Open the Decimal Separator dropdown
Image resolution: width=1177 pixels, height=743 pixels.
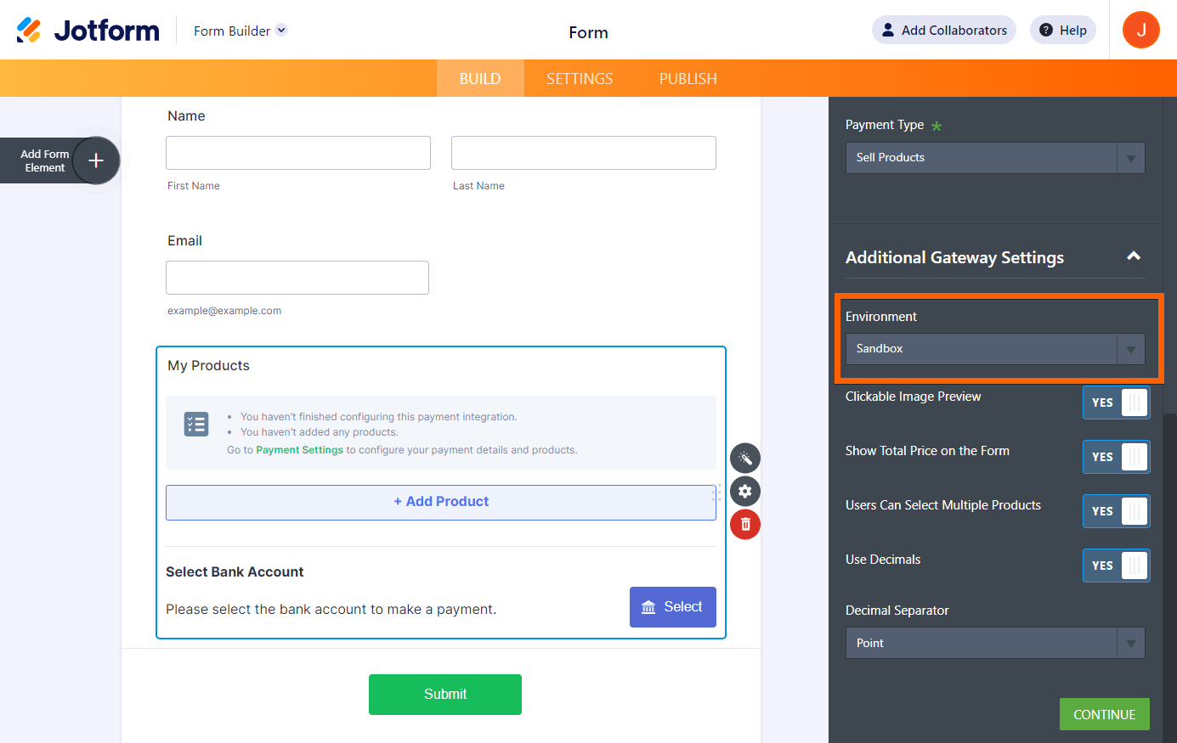pos(994,643)
